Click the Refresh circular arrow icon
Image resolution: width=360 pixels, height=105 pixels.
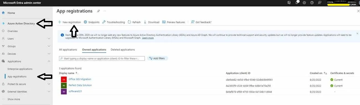pos(129,22)
